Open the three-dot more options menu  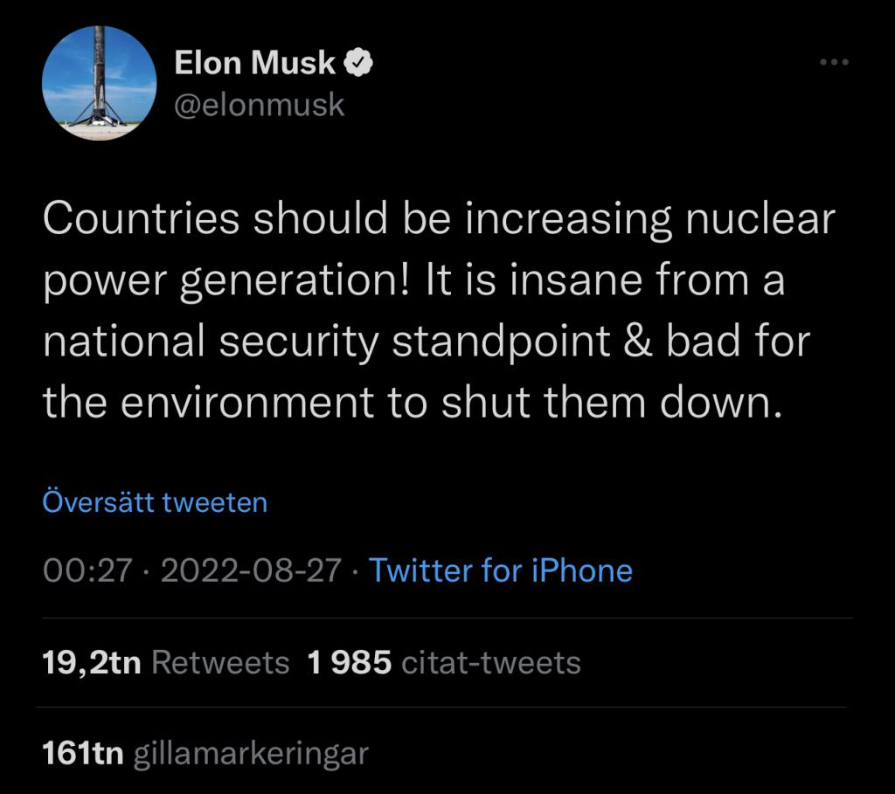(834, 62)
